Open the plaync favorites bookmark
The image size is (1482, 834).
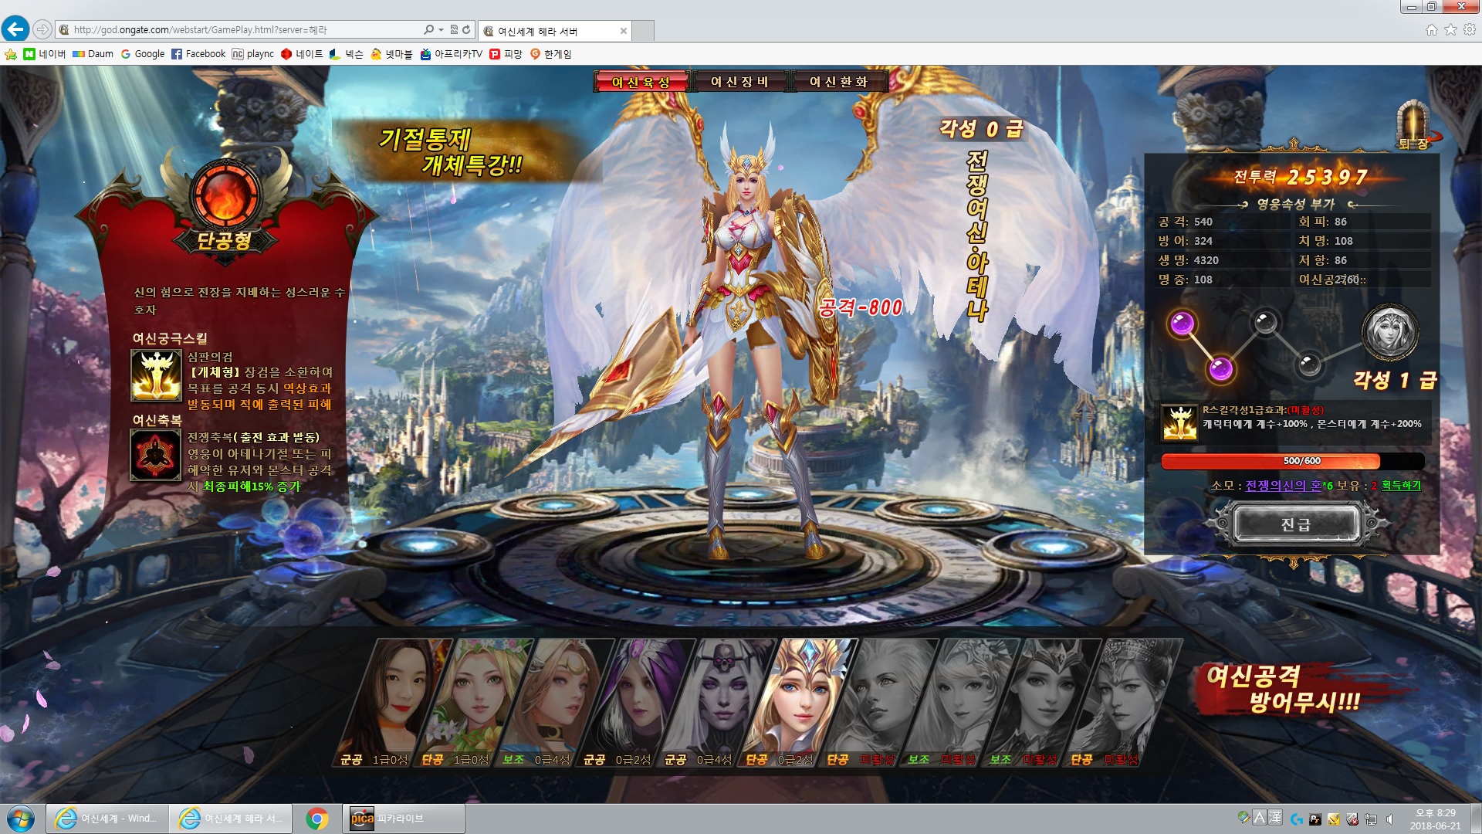click(x=253, y=54)
